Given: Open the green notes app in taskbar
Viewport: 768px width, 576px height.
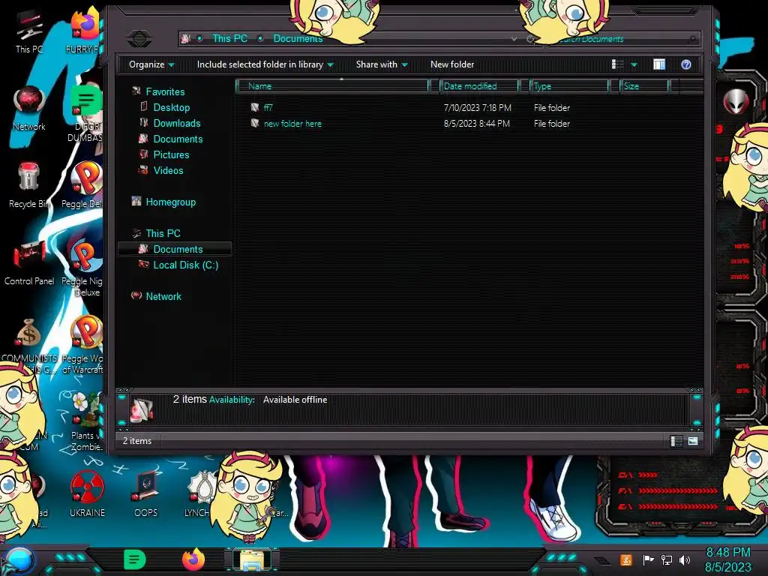Looking at the screenshot, I should [x=134, y=559].
